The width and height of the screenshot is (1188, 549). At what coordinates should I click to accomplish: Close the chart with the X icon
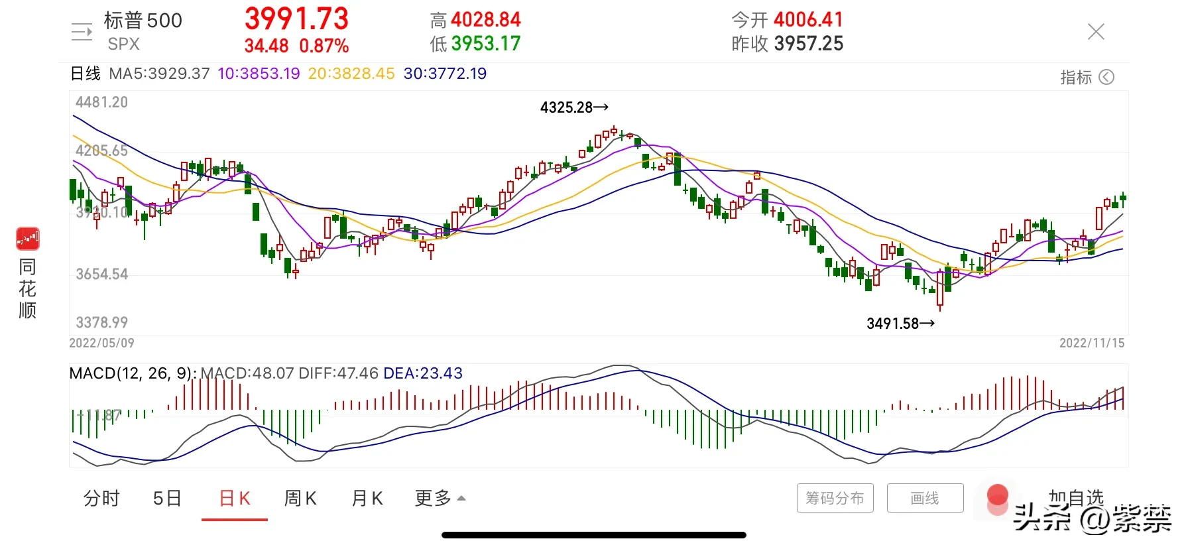[1096, 32]
